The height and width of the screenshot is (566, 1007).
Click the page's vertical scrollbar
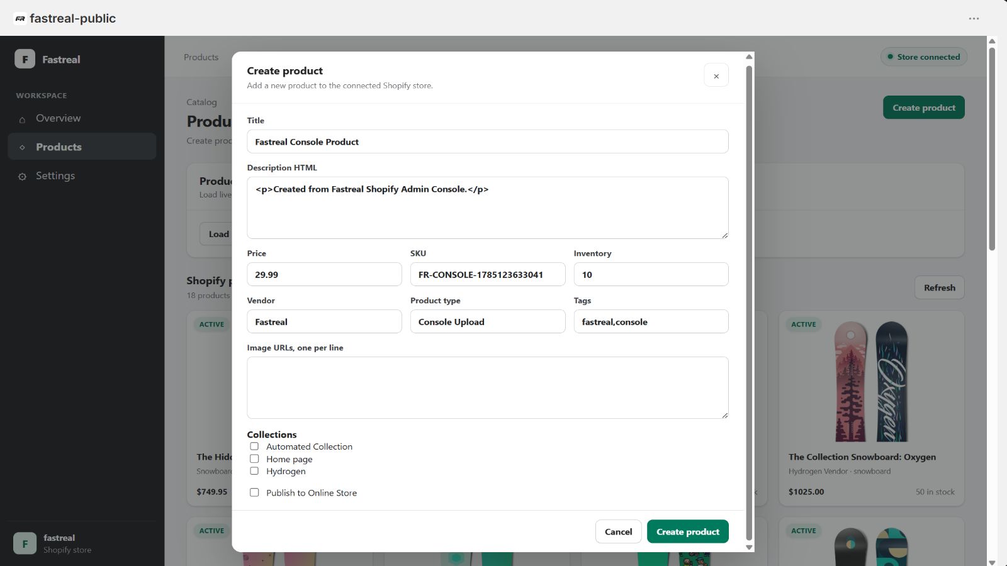[x=992, y=149]
